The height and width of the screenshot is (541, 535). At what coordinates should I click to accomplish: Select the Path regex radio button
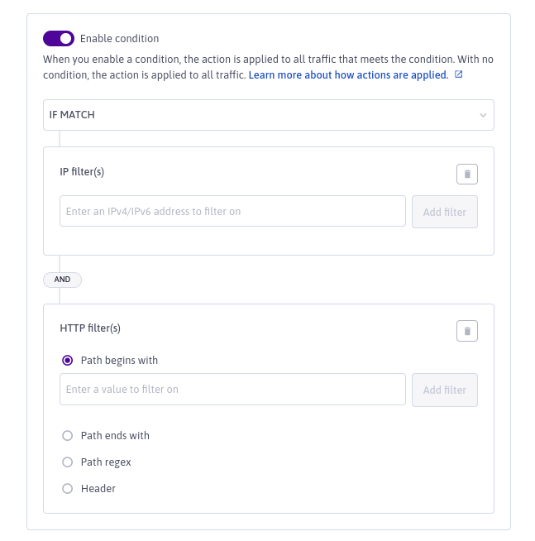point(68,462)
